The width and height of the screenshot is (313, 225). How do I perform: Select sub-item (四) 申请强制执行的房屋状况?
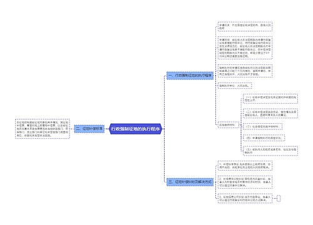pos(264,138)
